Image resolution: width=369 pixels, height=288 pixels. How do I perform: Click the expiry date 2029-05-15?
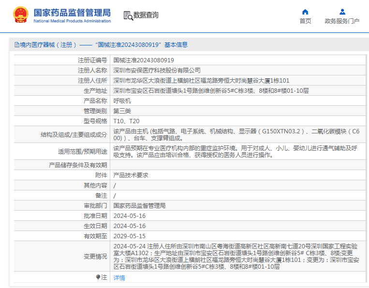click(129, 236)
